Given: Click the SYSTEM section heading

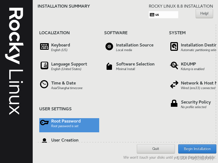Looking at the screenshot, I should 177,33.
